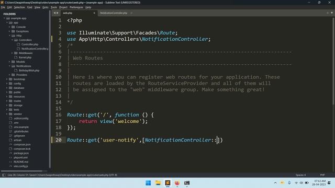Open the .gitignore file
Screen dimensions: 335x188
(19, 136)
